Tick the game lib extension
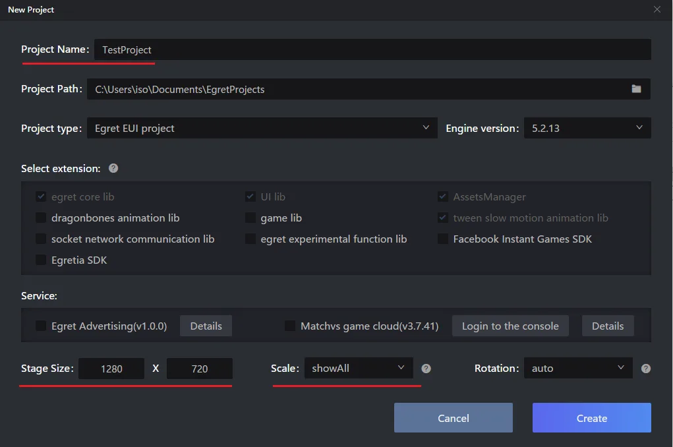 (250, 218)
